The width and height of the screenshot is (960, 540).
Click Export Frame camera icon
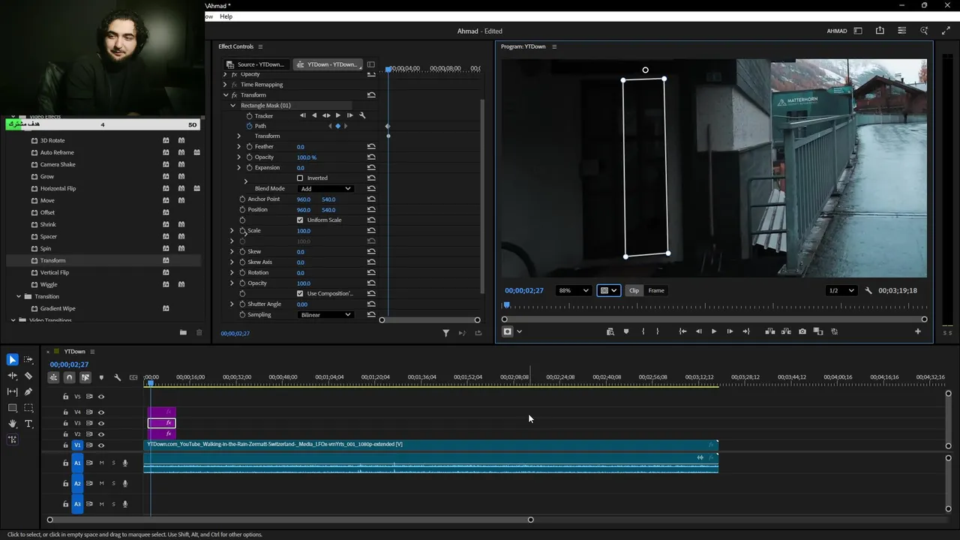click(x=802, y=331)
